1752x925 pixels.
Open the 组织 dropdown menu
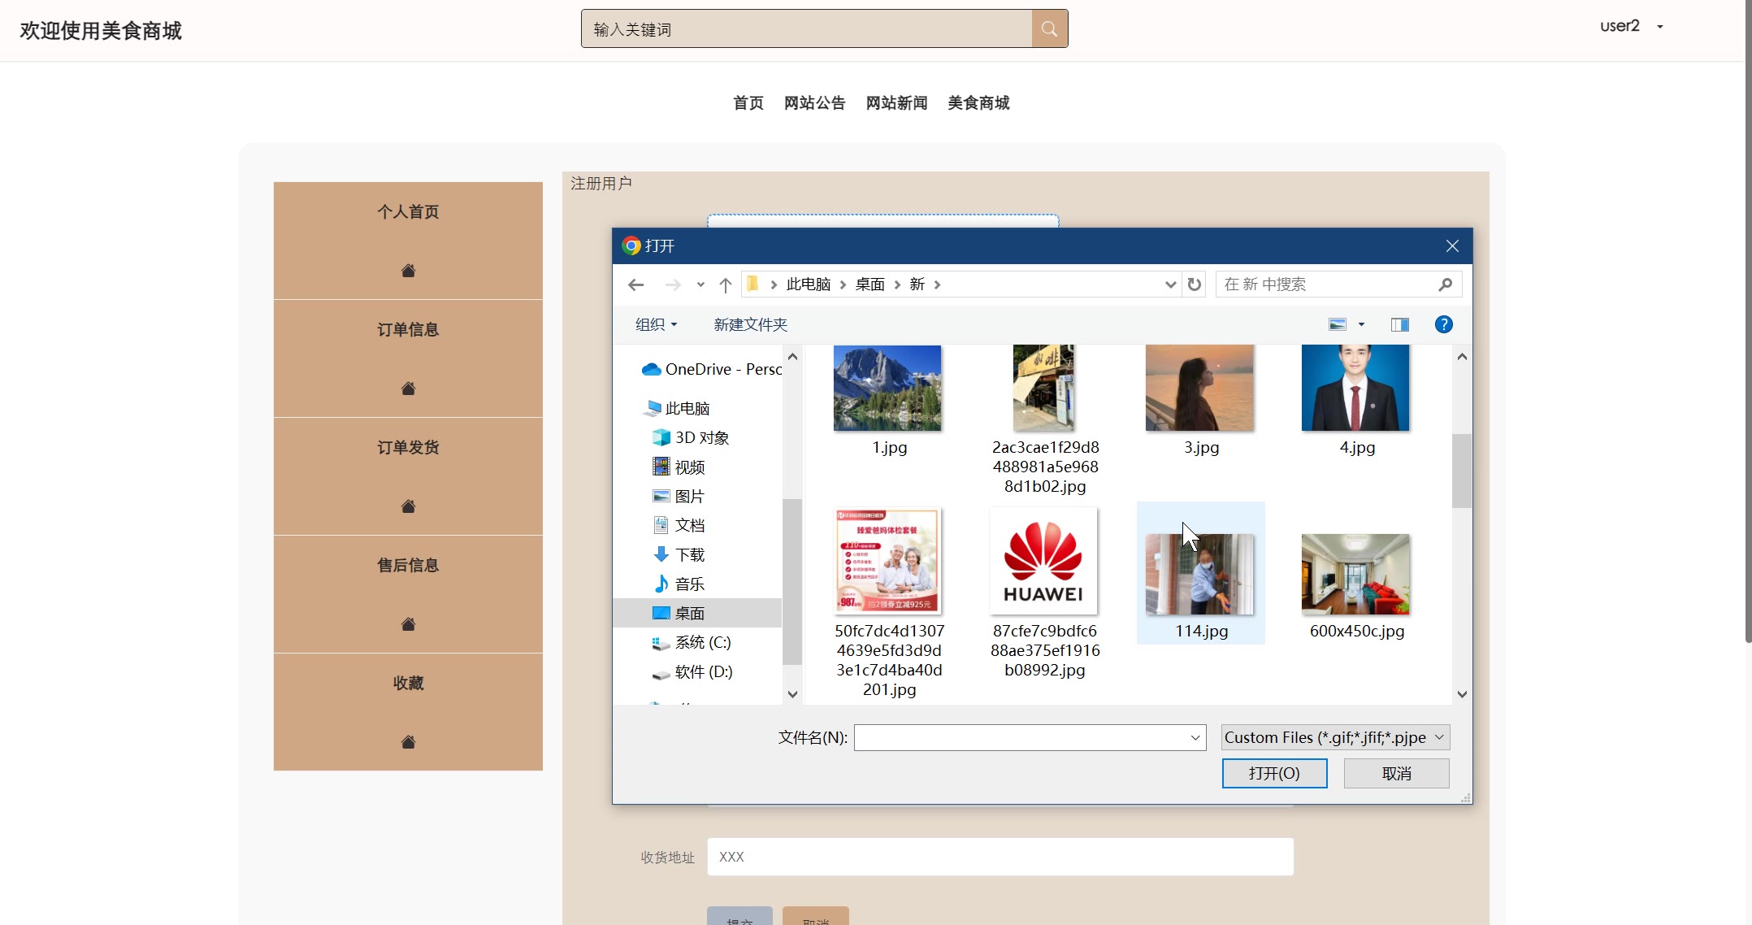656,324
